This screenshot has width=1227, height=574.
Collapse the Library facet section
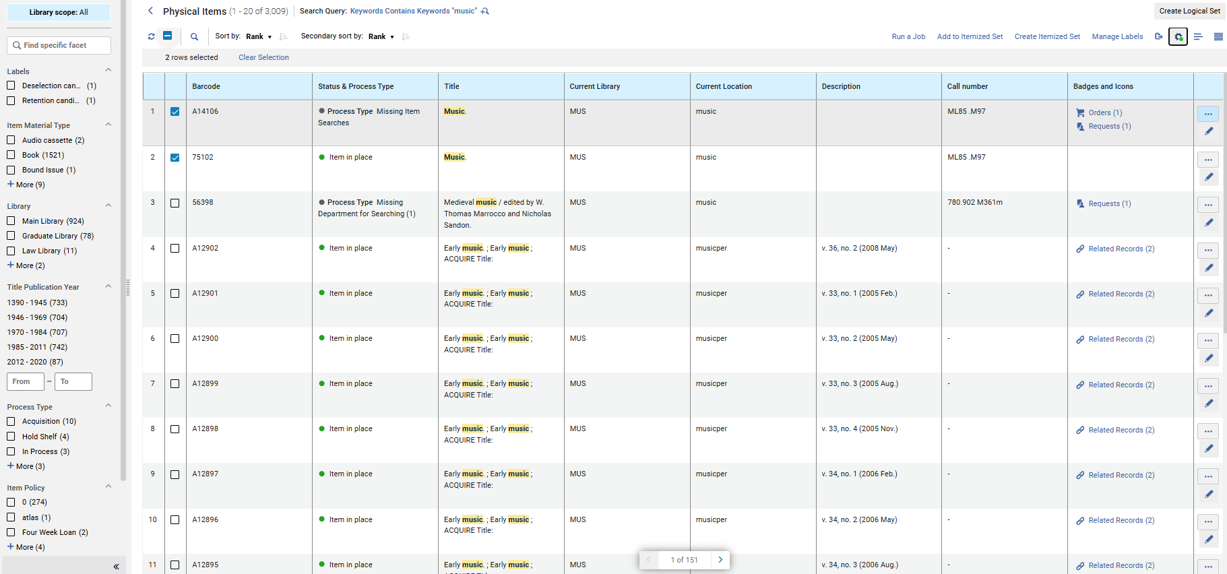tap(108, 205)
